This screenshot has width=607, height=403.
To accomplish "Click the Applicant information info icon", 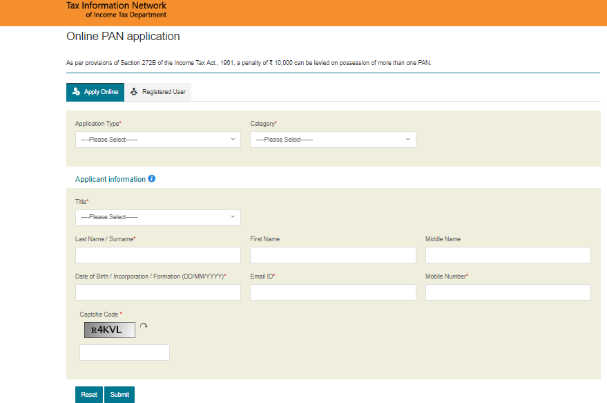I will click(x=152, y=178).
